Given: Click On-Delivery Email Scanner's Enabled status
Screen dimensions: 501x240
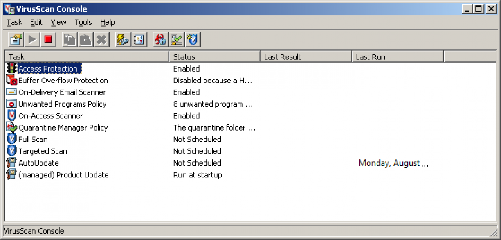Looking at the screenshot, I should (x=186, y=92).
